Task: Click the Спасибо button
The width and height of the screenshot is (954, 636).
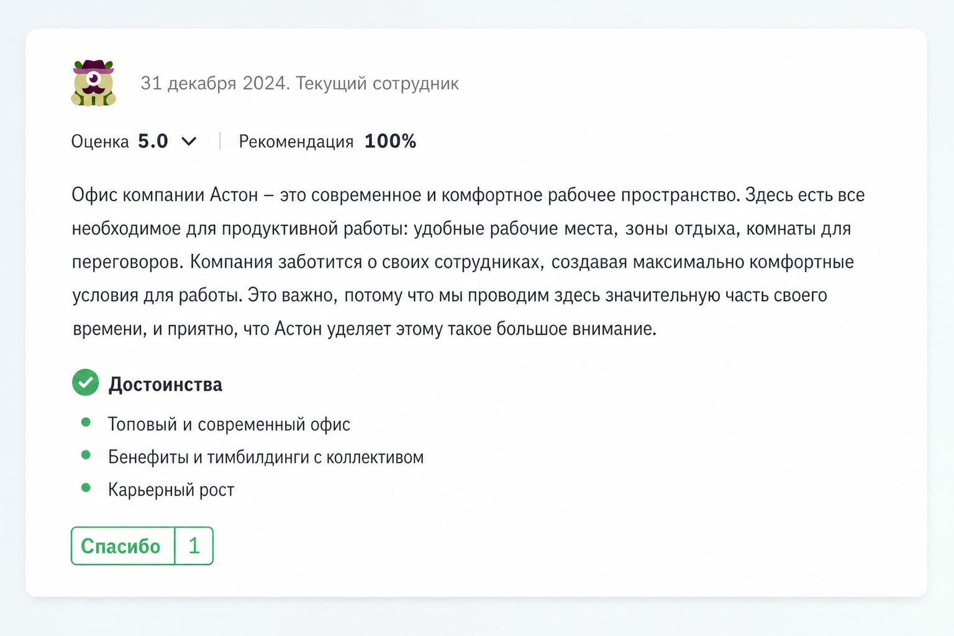Action: 122,546
